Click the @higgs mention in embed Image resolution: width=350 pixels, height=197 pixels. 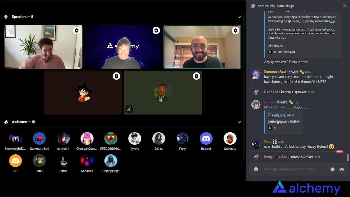(280, 115)
